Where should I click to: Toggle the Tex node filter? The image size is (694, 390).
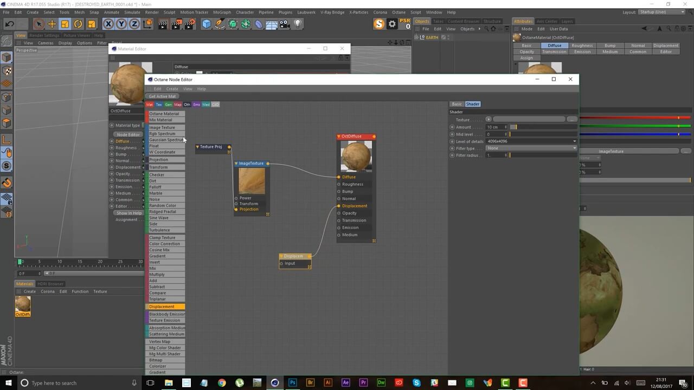pyautogui.click(x=159, y=105)
